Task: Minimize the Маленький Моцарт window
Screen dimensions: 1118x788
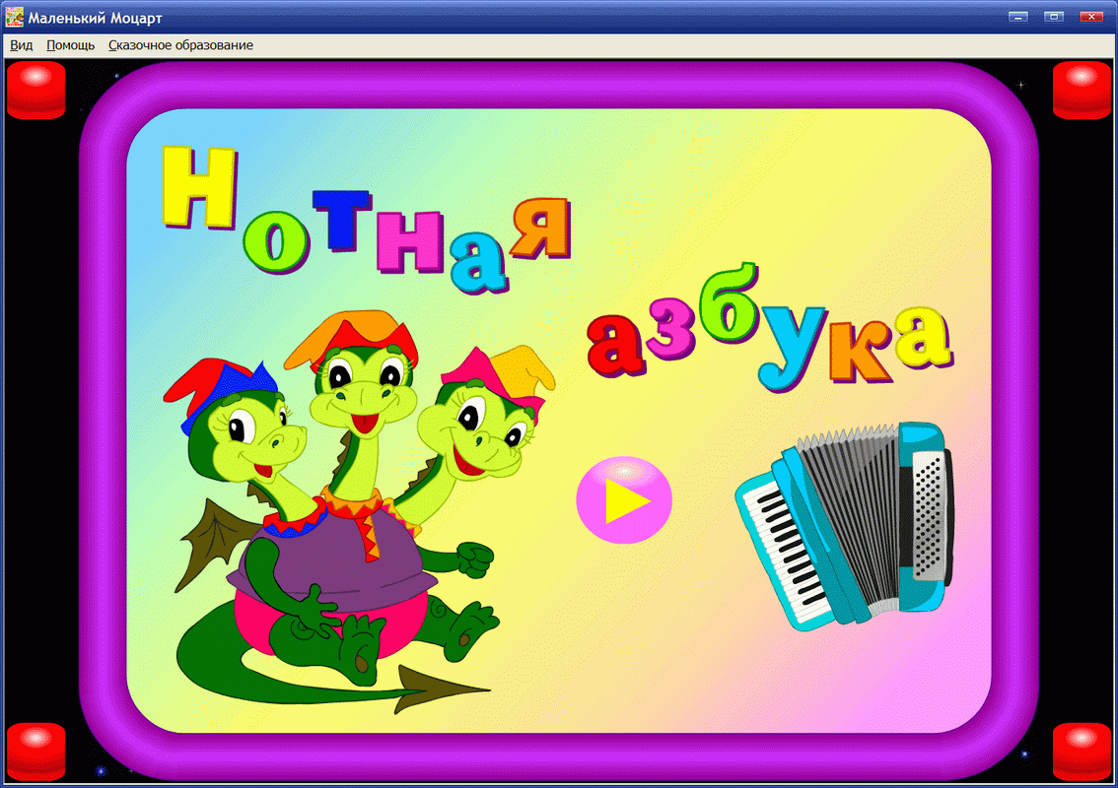Action: pos(1018,17)
